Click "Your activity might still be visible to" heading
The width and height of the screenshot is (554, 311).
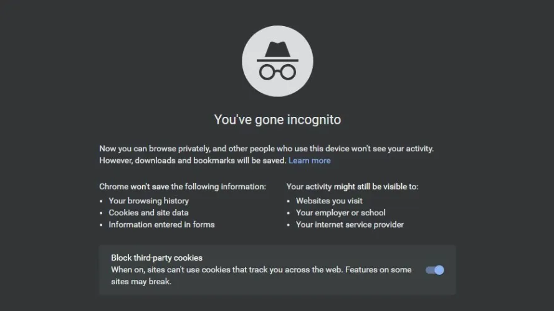[x=352, y=187]
